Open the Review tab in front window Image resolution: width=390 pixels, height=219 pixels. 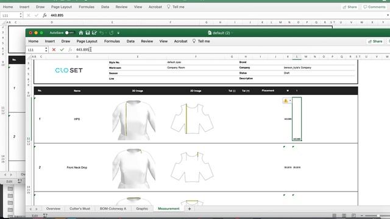147,41
